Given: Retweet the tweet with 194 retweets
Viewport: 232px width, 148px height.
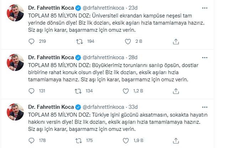Looking at the screenshot, I should (x=79, y=41).
